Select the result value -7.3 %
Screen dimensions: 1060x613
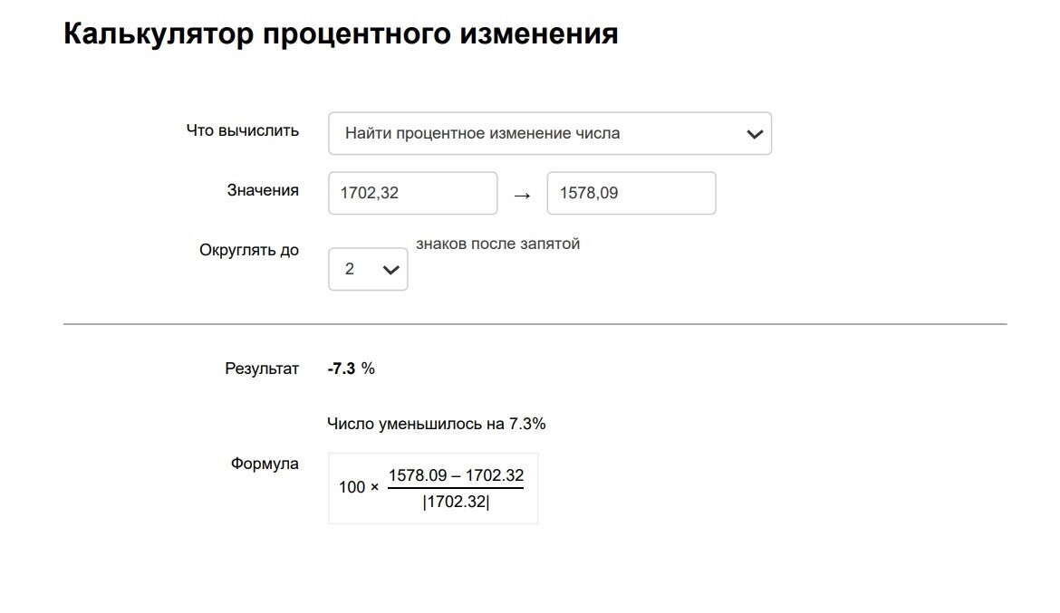(x=351, y=369)
